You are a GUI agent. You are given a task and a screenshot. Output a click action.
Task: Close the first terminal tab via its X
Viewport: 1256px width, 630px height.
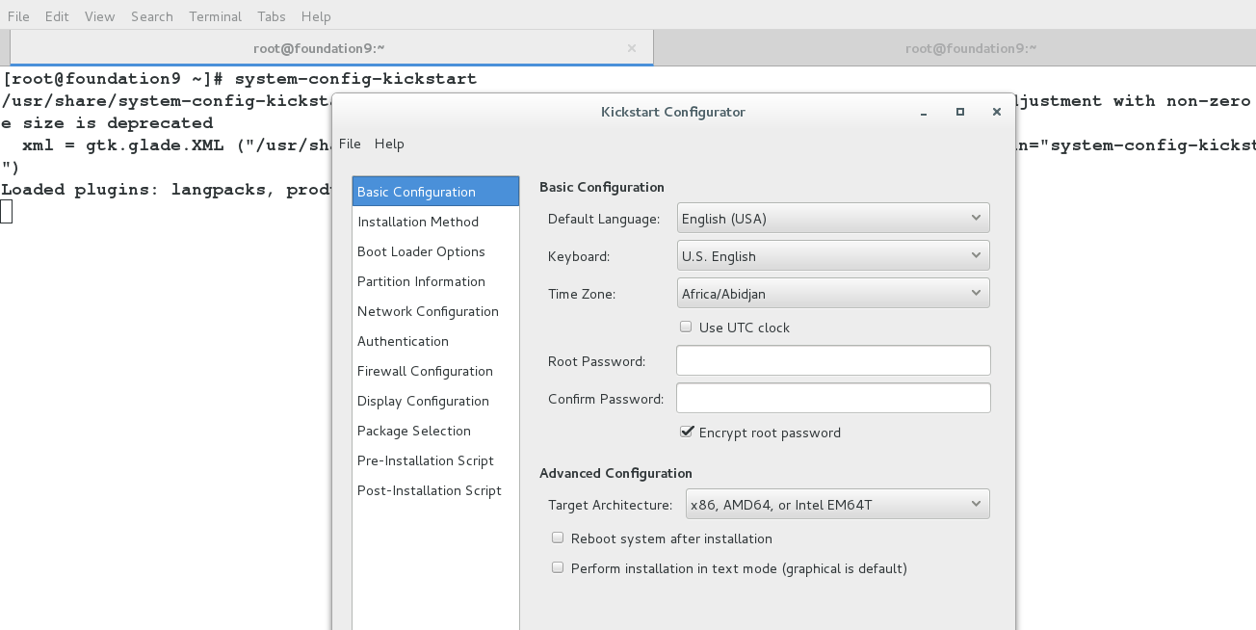tap(632, 48)
